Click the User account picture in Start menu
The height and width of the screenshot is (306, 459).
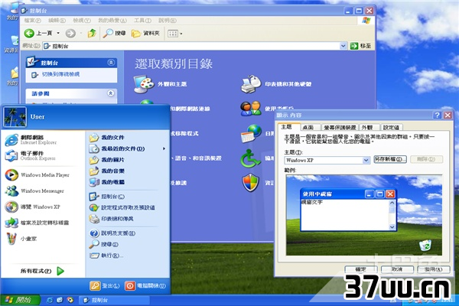coord(15,117)
